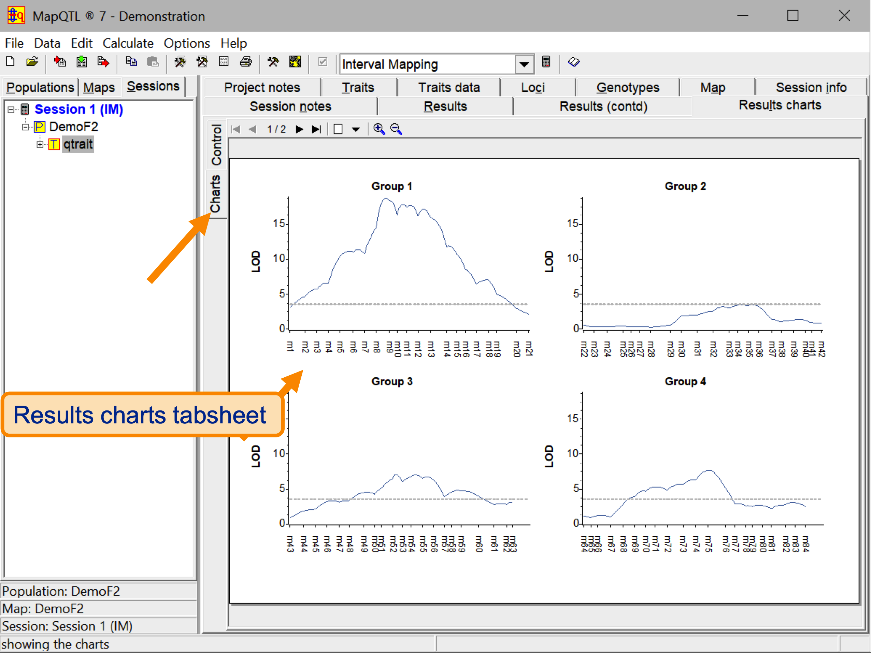Open the Results tab

tap(445, 106)
